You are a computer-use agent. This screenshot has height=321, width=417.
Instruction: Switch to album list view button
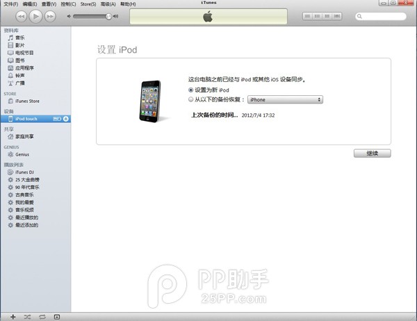click(x=318, y=16)
